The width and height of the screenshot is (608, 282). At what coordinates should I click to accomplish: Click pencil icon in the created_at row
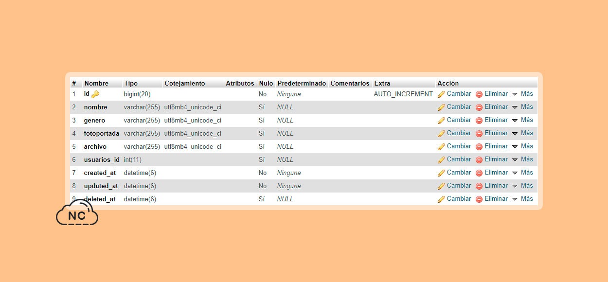(x=441, y=173)
